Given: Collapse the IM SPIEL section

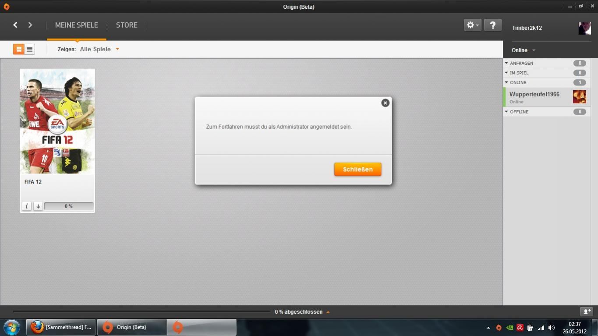Looking at the screenshot, I should tap(506, 73).
